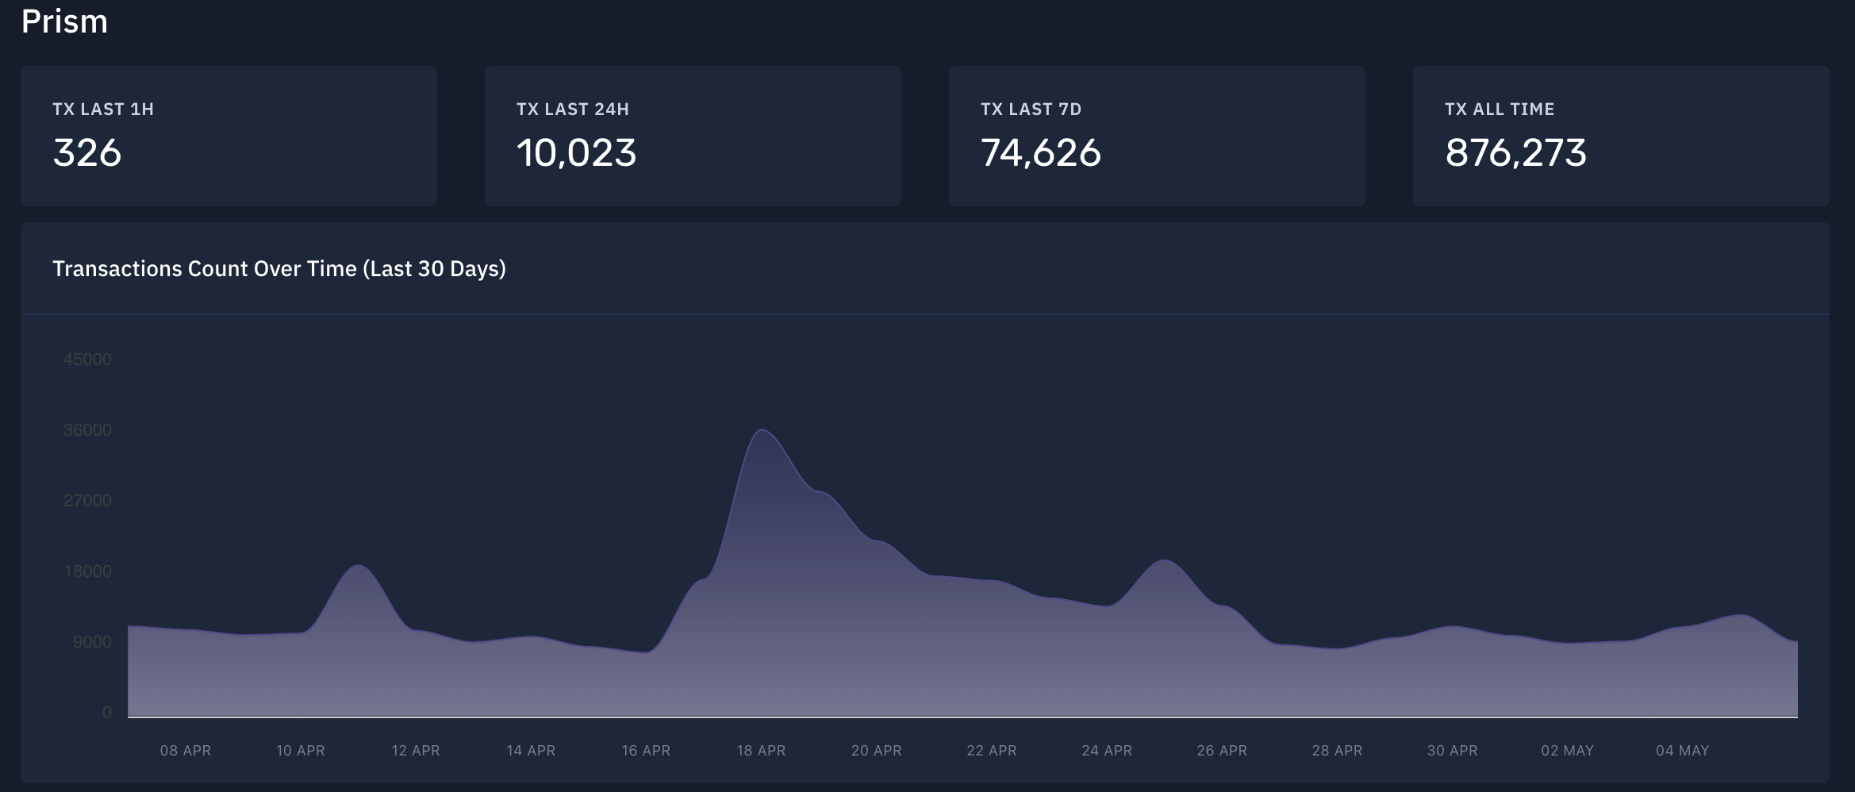Viewport: 1855px width, 792px height.
Task: Click the 18 APR date label
Action: [x=761, y=751]
